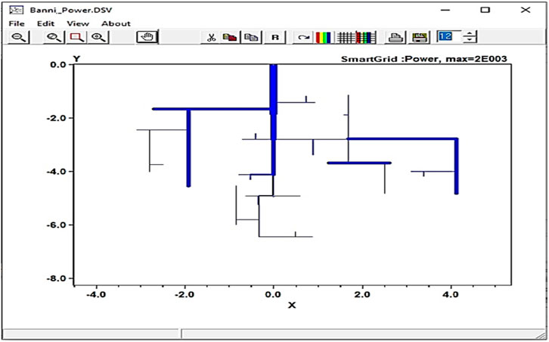The height and width of the screenshot is (342, 549).
Task: Select the red rectangle zoom window tool
Action: click(x=76, y=37)
